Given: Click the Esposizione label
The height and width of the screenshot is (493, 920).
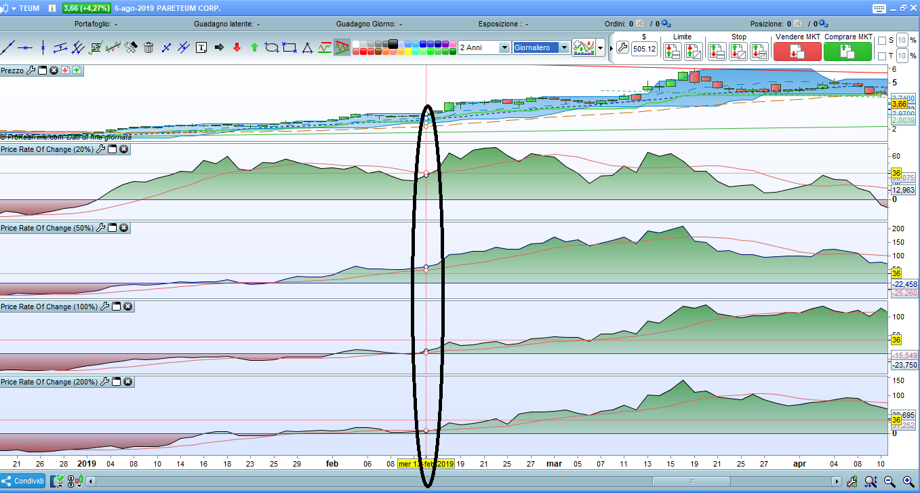Looking at the screenshot, I should (x=501, y=24).
